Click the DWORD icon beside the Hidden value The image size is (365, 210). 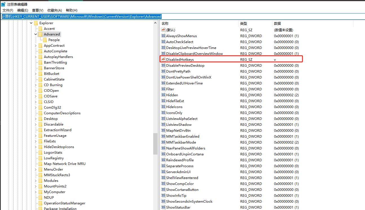[163, 95]
